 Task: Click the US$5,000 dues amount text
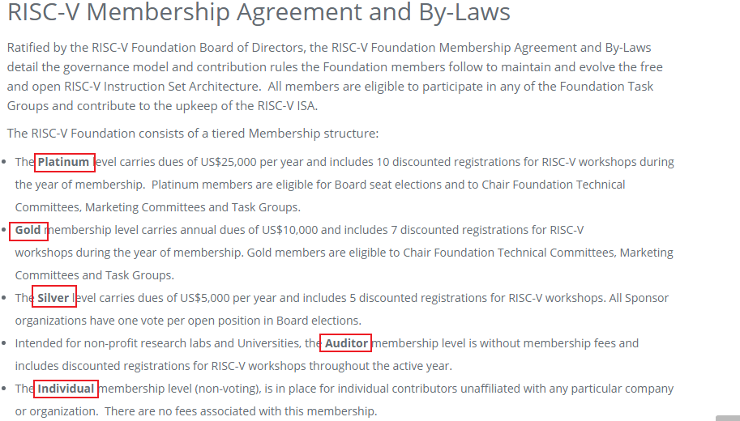[205, 298]
